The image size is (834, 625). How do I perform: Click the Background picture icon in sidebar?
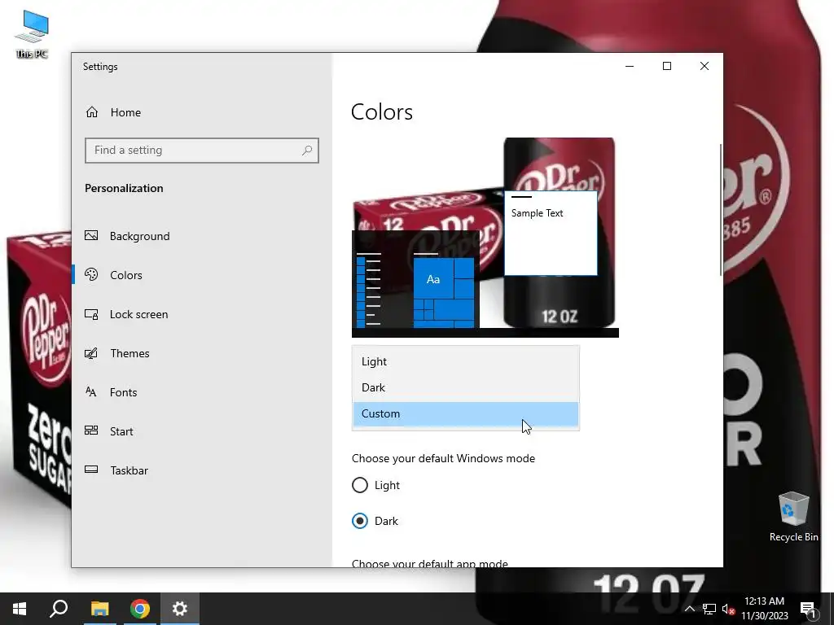coord(91,235)
